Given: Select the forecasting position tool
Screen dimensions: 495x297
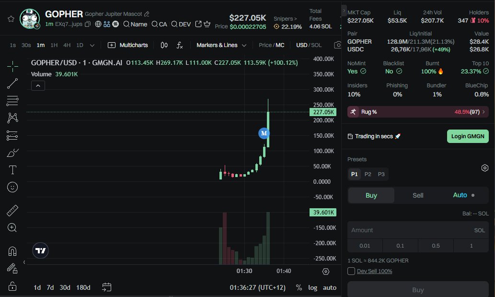Looking at the screenshot, I should coord(12,135).
